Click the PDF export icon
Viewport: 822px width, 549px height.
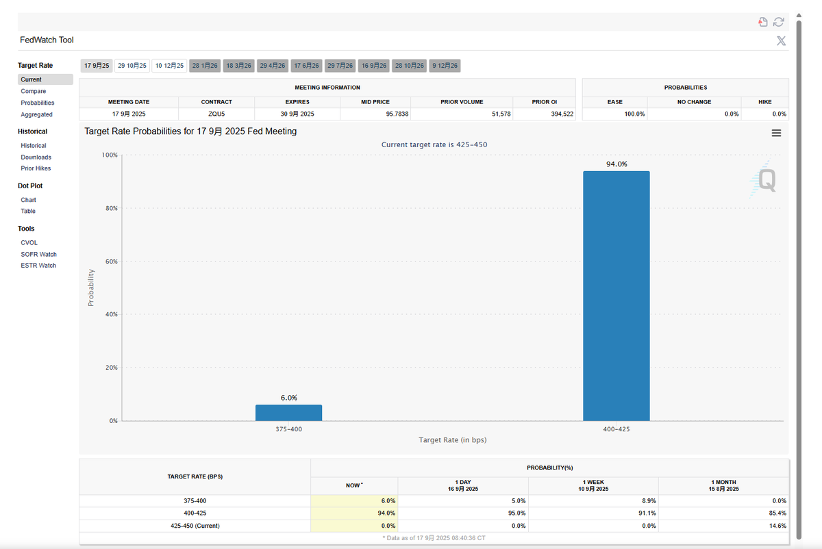click(x=763, y=22)
